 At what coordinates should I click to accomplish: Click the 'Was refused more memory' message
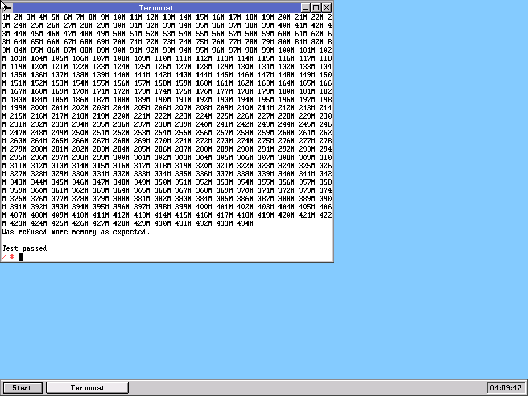point(76,232)
